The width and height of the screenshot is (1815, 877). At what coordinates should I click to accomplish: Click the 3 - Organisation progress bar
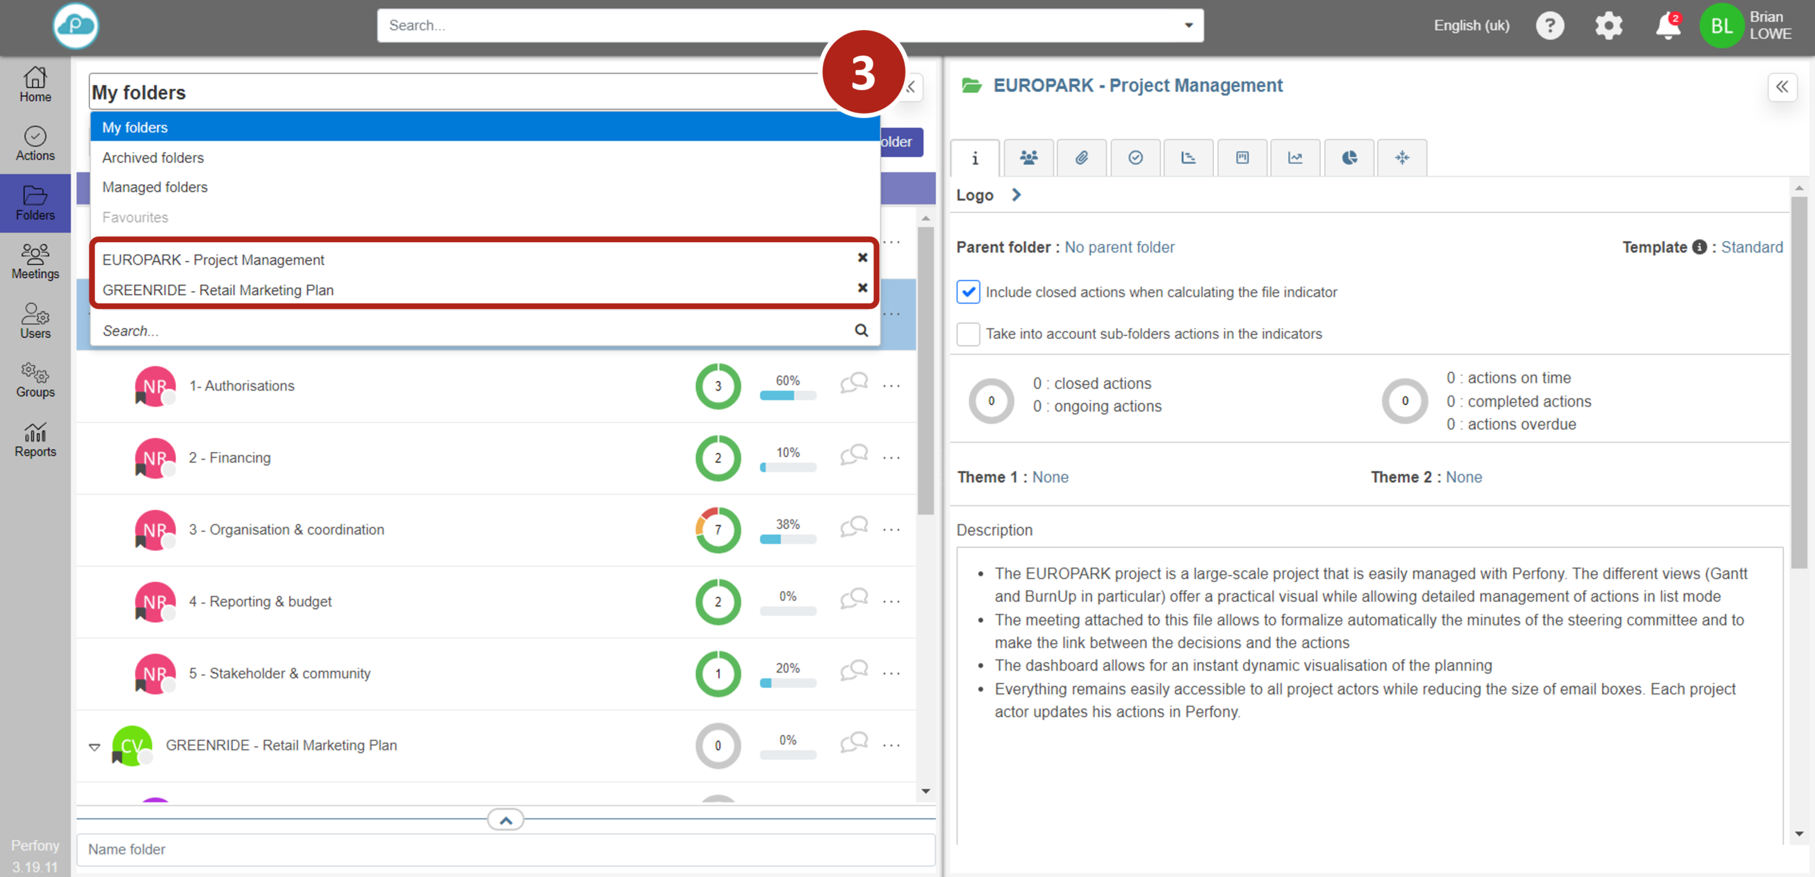click(787, 539)
